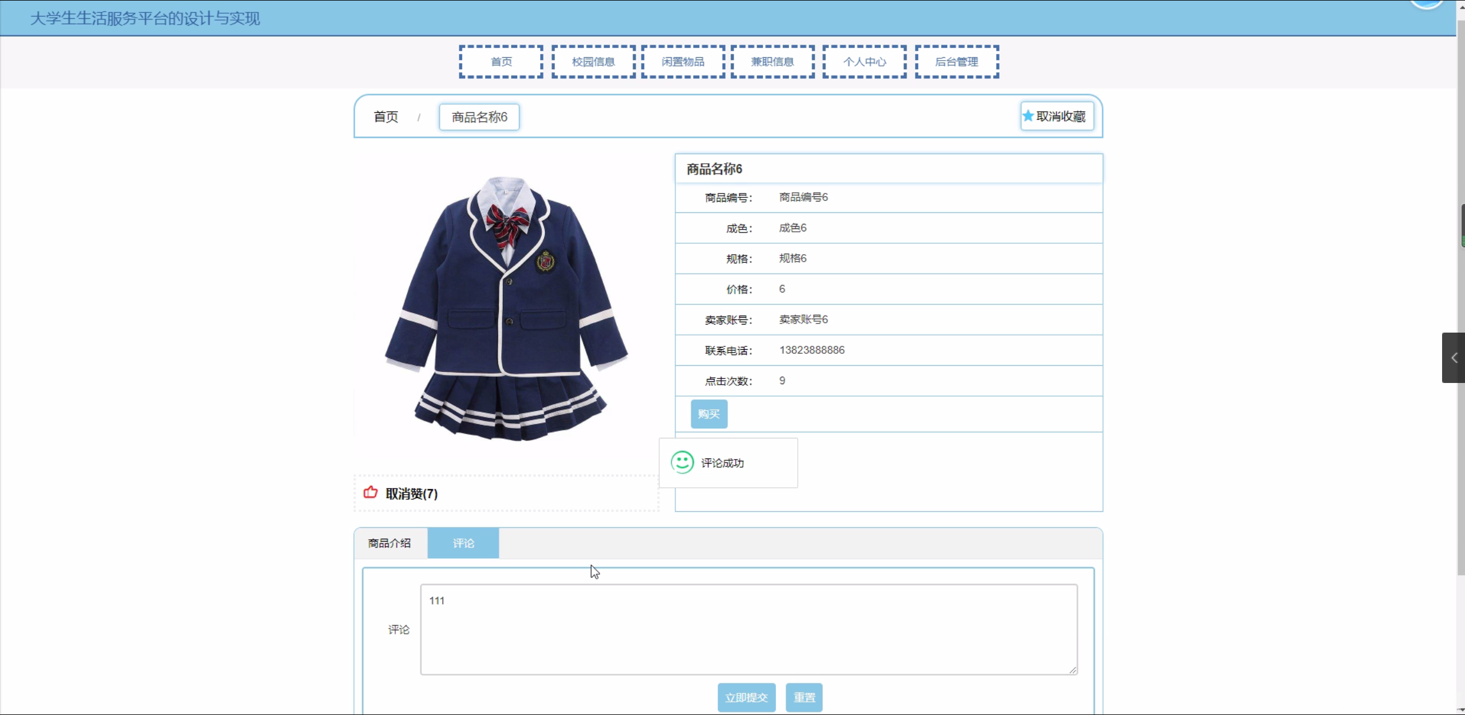
Task: Click the 重置 reset button
Action: coord(804,697)
